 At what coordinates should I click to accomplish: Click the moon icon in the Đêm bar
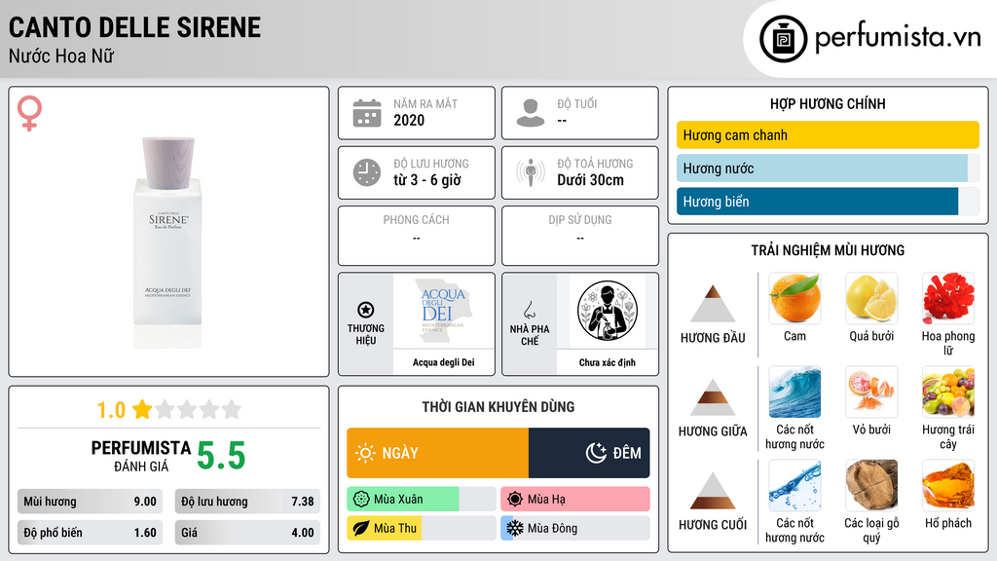tap(596, 453)
